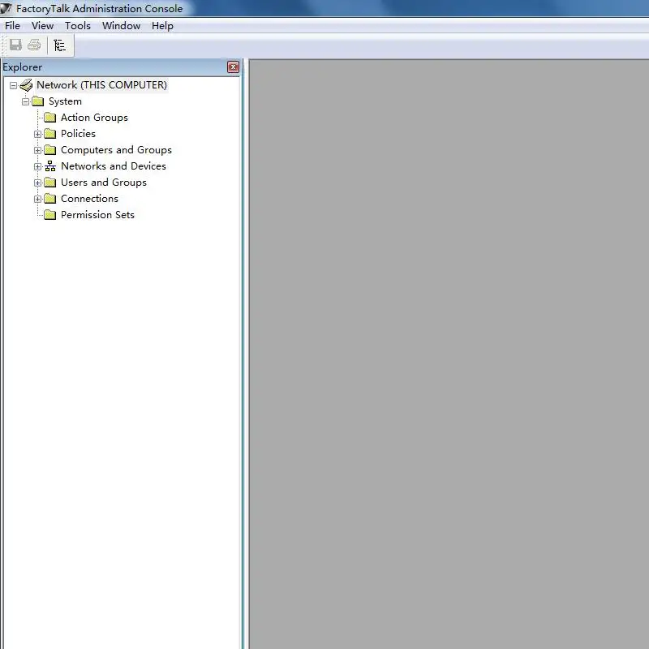This screenshot has width=649, height=649.
Task: Close the Explorer pane
Action: pos(234,67)
